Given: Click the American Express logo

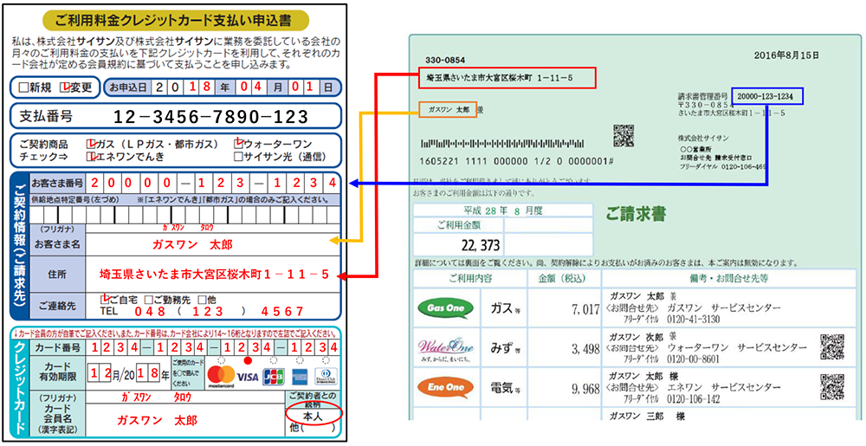Looking at the screenshot, I should coord(301,377).
